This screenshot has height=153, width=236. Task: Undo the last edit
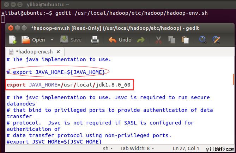tap(120, 40)
